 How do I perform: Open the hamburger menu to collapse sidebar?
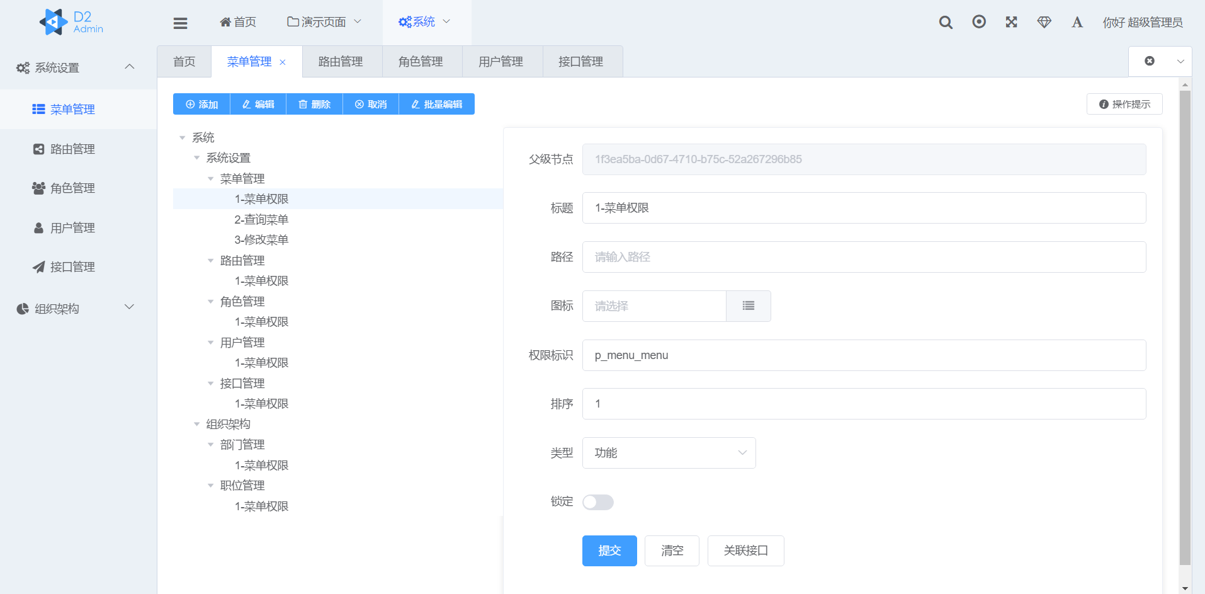coord(180,22)
